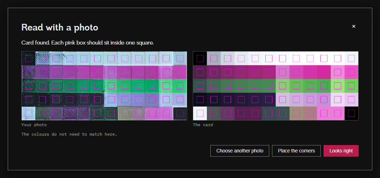Click the 'Read with a photo' heading
The image size is (380, 178).
(x=60, y=27)
